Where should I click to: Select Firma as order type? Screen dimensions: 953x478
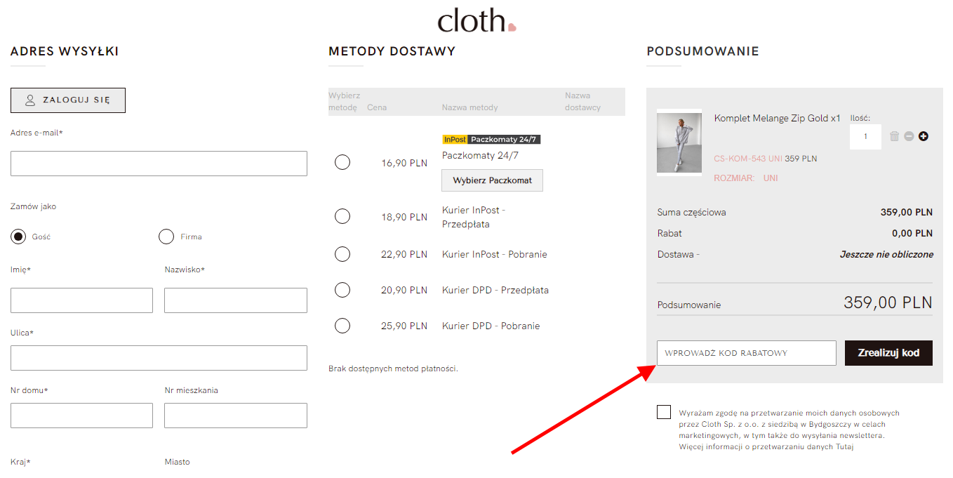[x=166, y=237]
